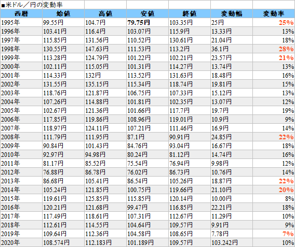Viewport: 295px width, 247px height.
Task: Click the 22.21円 range cell
Action: coord(221,208)
